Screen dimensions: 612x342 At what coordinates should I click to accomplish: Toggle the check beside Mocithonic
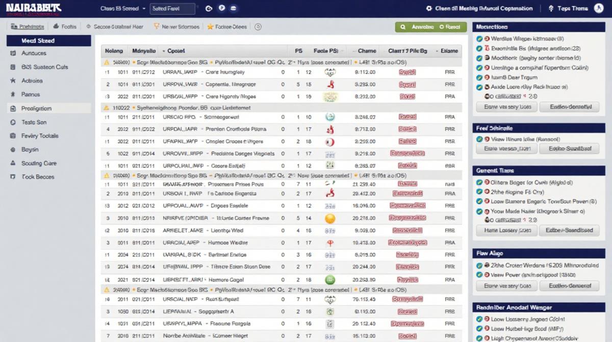pyautogui.click(x=479, y=58)
